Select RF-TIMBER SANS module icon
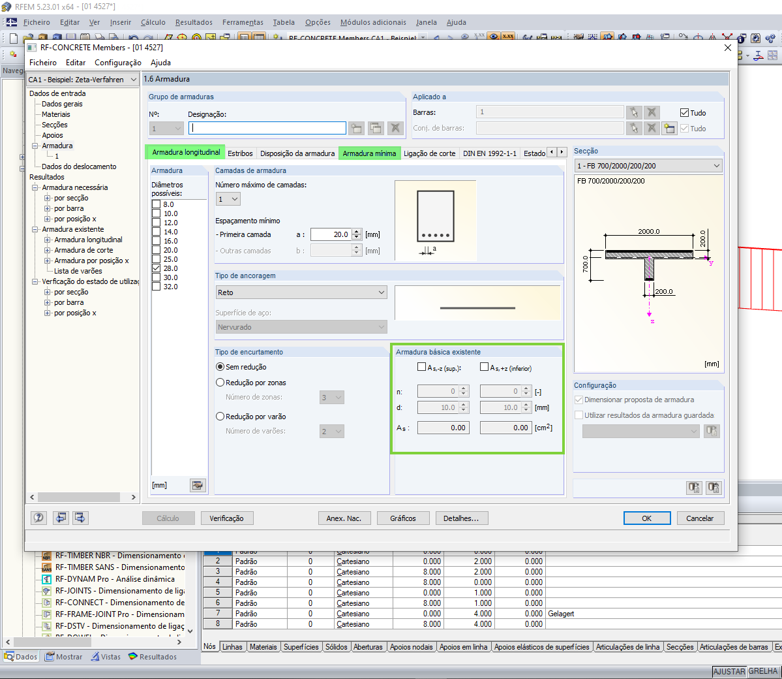This screenshot has height=679, width=782. [46, 567]
